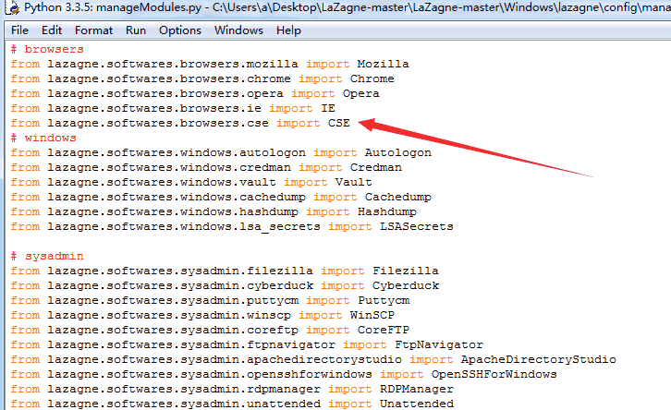Click the 'CSE' class name in import line
This screenshot has width=671, height=410.
pyautogui.click(x=338, y=124)
